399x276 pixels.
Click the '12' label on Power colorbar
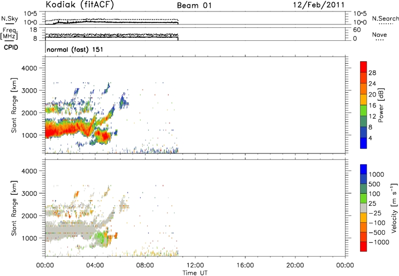pos(372,117)
